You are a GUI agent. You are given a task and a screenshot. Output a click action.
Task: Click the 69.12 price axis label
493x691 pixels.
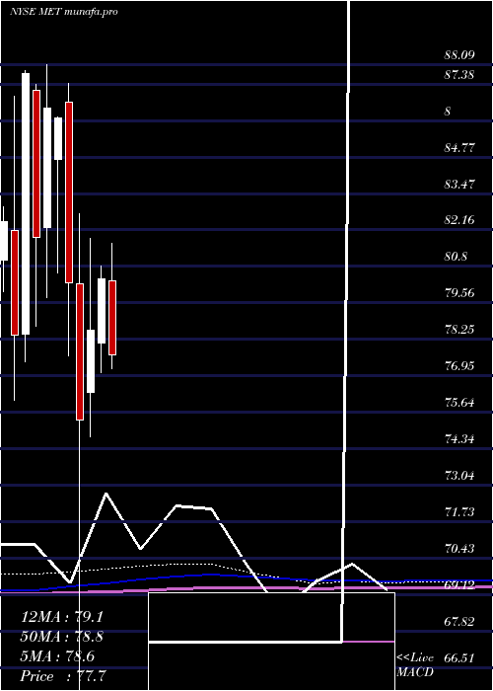click(459, 585)
